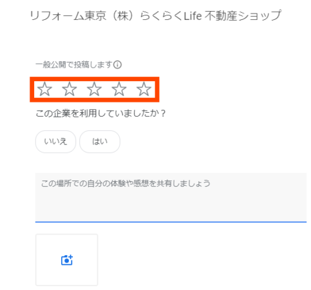This screenshot has width=311, height=290.
Task: Select the middle star of five
Action: click(x=94, y=89)
